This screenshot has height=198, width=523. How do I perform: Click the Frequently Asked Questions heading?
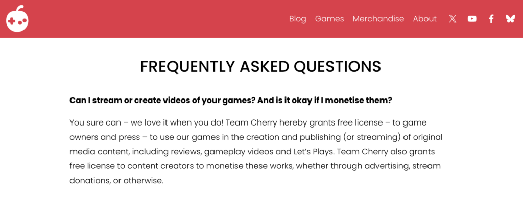click(x=260, y=67)
